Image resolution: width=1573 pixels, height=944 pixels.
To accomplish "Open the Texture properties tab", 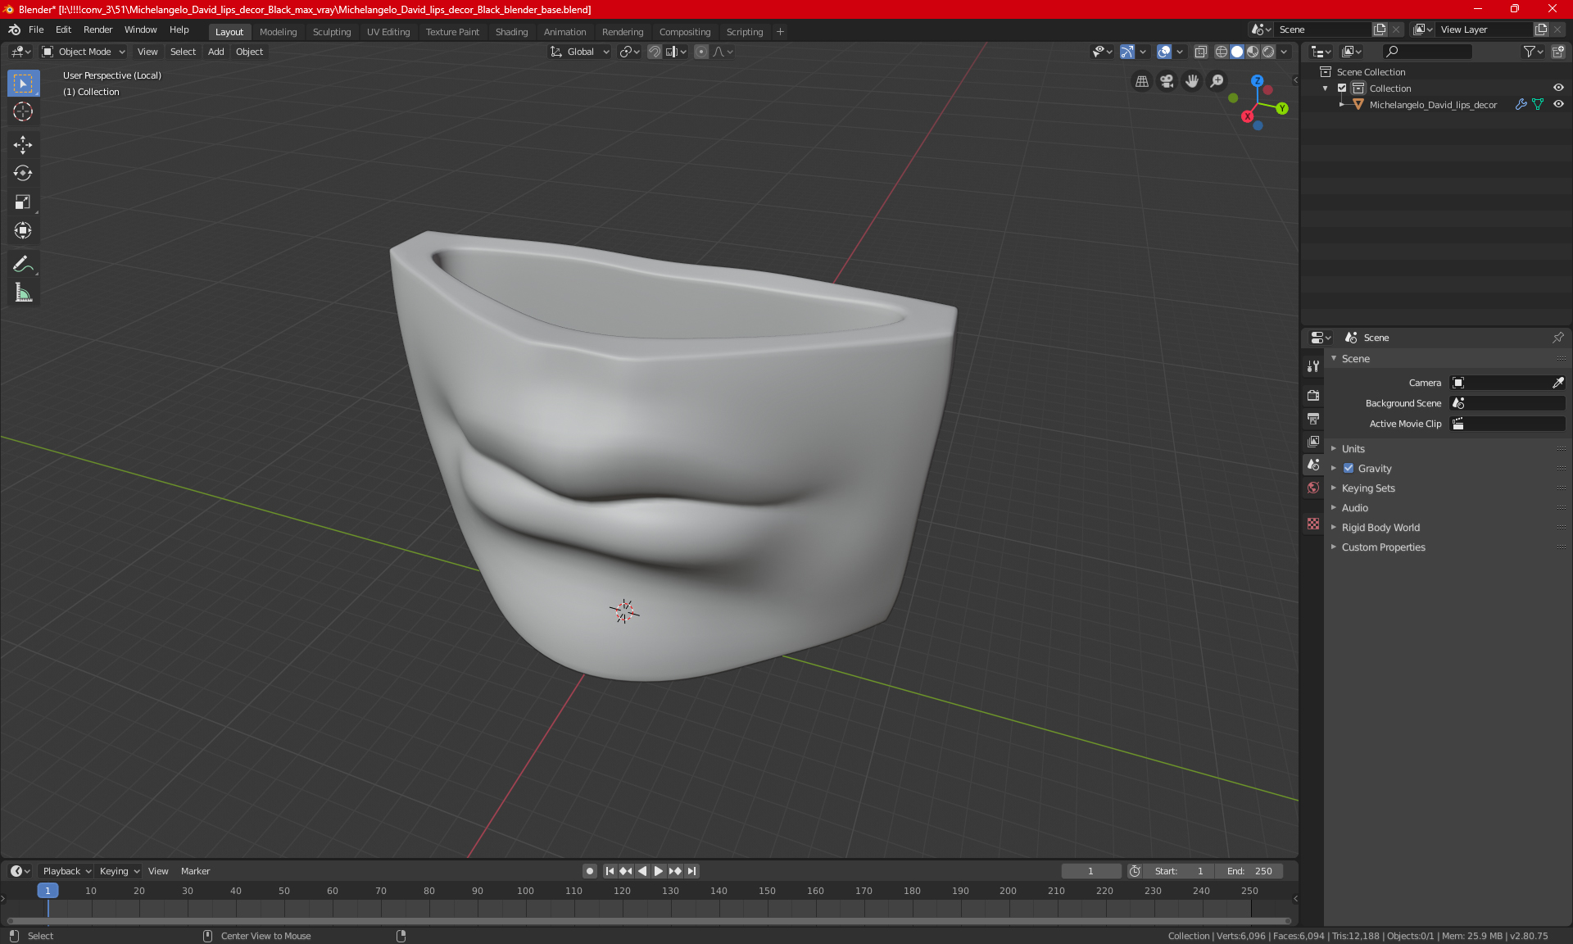I will pos(1313,524).
